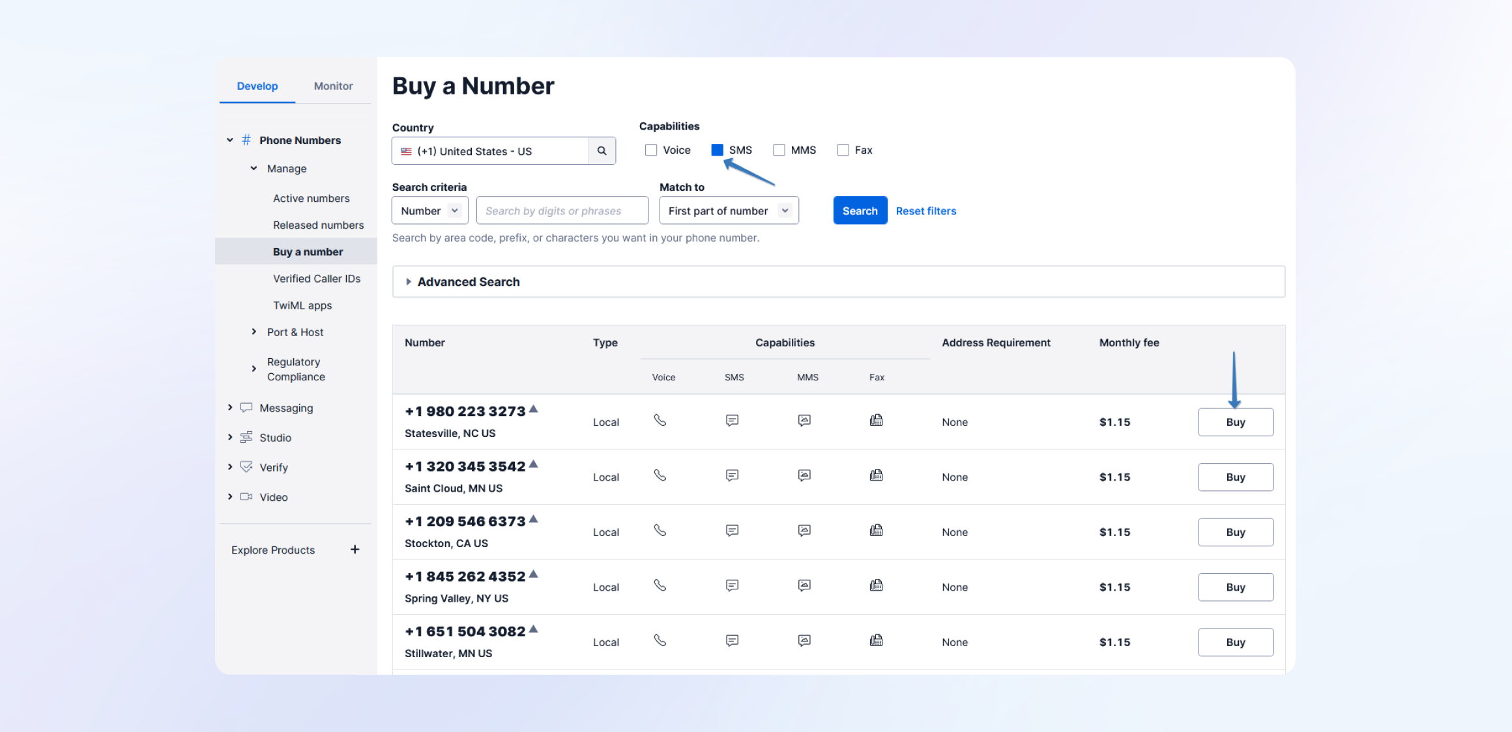Expand the Advanced Search section
Viewport: 1512px width, 732px height.
[468, 282]
